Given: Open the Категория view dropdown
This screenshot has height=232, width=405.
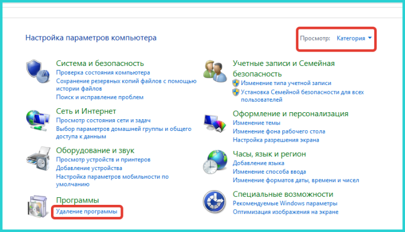Looking at the screenshot, I should [x=354, y=38].
